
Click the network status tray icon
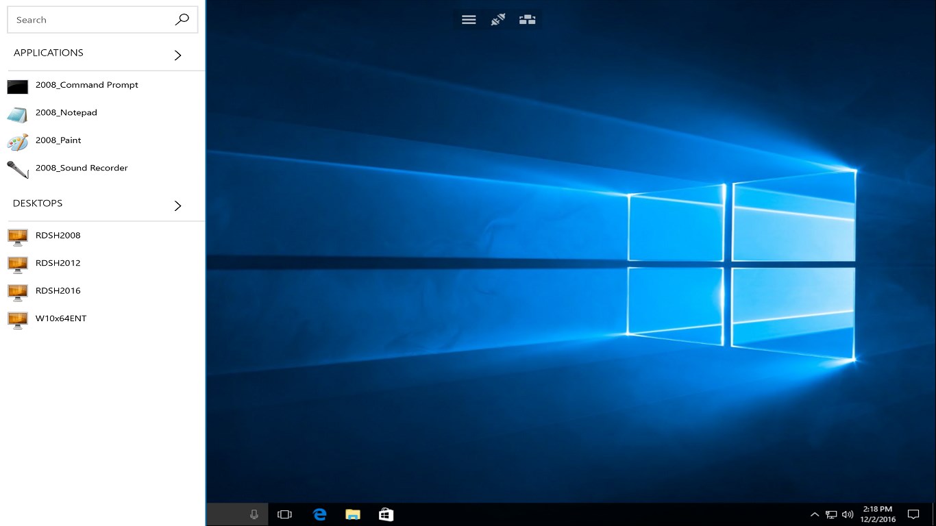(x=831, y=514)
